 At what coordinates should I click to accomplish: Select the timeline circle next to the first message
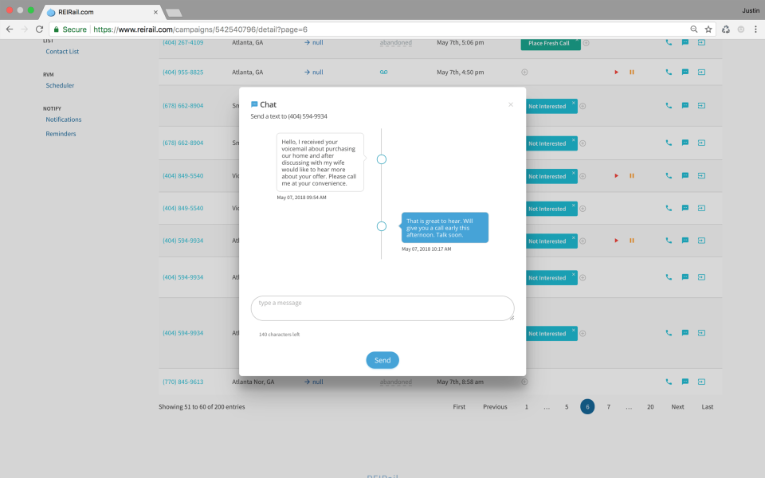pos(381,159)
